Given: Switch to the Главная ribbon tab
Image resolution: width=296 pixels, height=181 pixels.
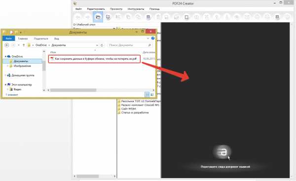Looking at the screenshot, I should pos(23,38).
